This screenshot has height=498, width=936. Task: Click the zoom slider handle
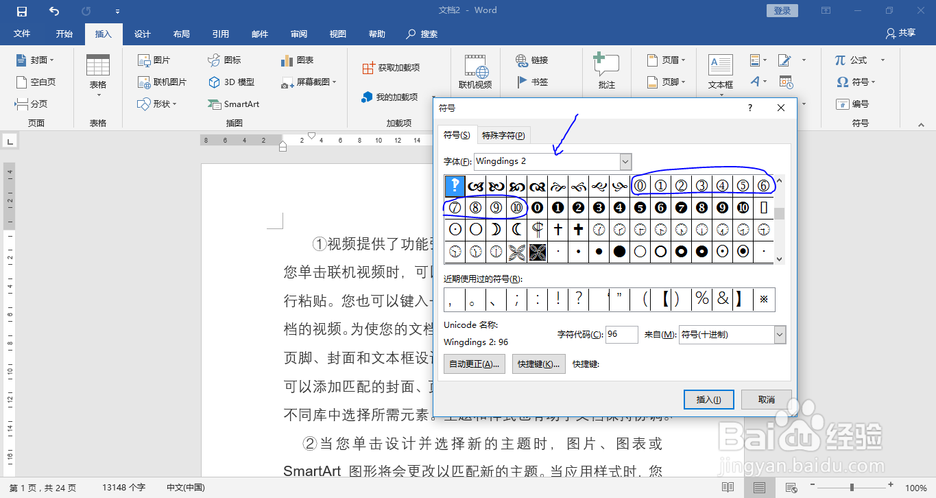click(852, 488)
